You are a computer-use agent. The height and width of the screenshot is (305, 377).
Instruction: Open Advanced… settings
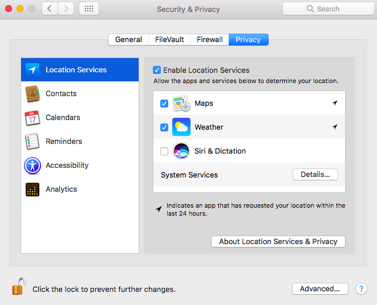pos(320,288)
